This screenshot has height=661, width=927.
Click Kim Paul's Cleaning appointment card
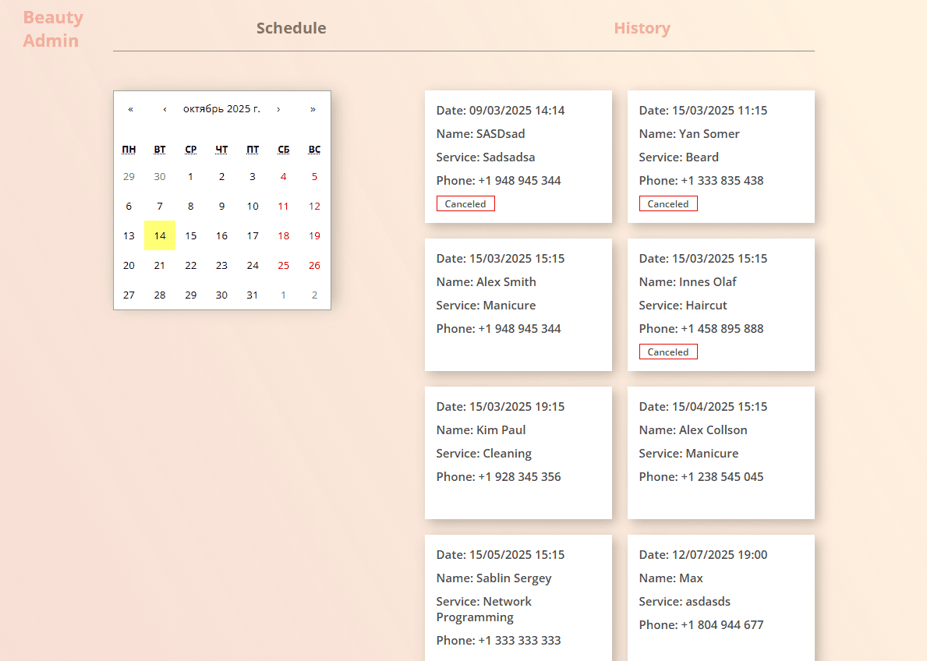coord(518,452)
